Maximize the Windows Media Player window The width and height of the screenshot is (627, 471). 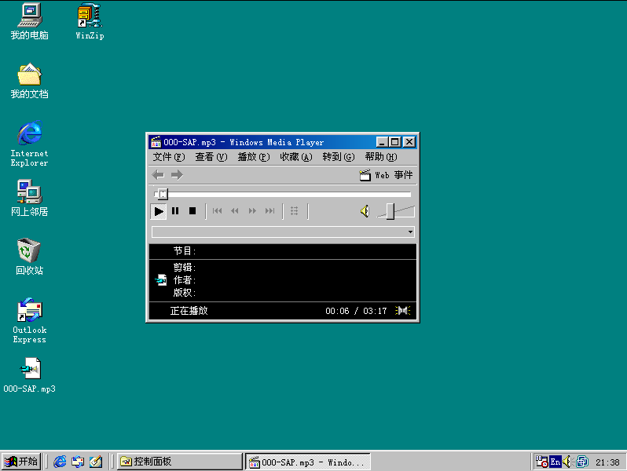coord(394,142)
